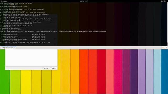Click the terminal vertical scrollbar
Screen dimensions: 168x94
click(x=167, y=44)
